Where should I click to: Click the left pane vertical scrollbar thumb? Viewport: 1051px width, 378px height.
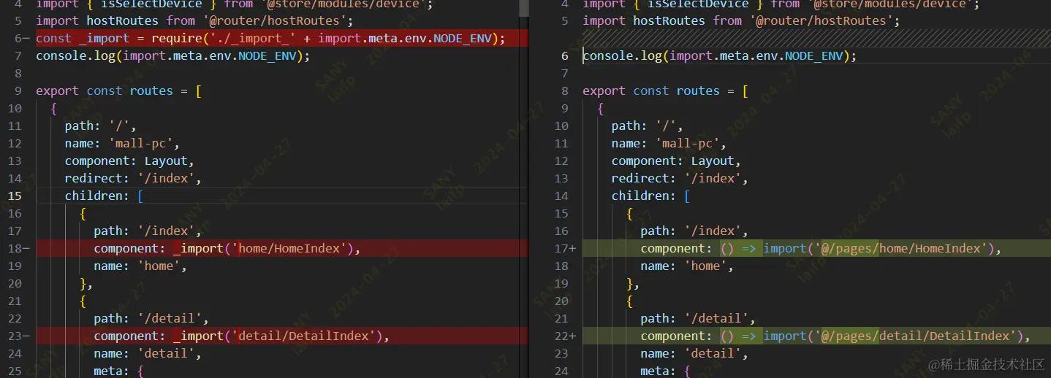[523, 8]
